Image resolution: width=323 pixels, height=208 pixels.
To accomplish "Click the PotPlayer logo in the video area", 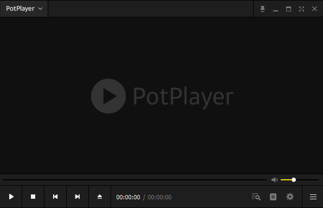I will [x=163, y=96].
